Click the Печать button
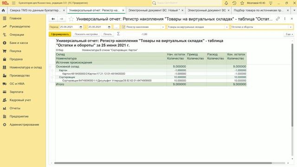The width and height of the screenshot is (297, 167). [x=108, y=34]
